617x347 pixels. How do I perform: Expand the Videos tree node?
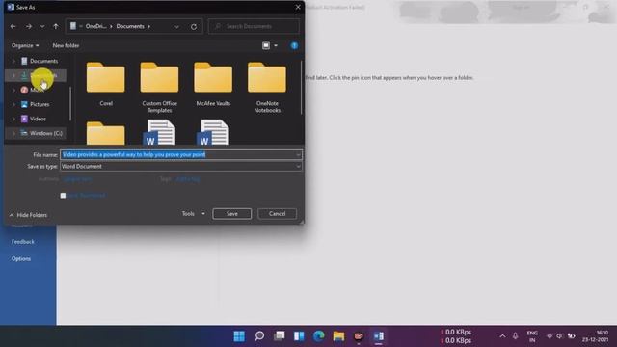tap(13, 119)
